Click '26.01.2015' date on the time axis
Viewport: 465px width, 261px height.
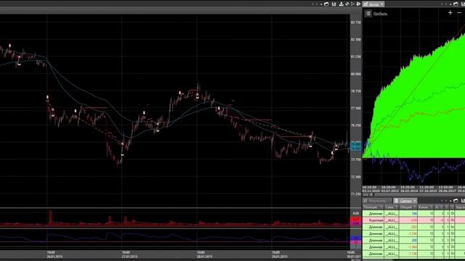pyautogui.click(x=54, y=257)
